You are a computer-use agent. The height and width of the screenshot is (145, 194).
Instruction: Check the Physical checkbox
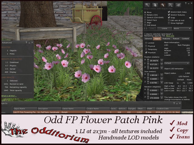146,46
